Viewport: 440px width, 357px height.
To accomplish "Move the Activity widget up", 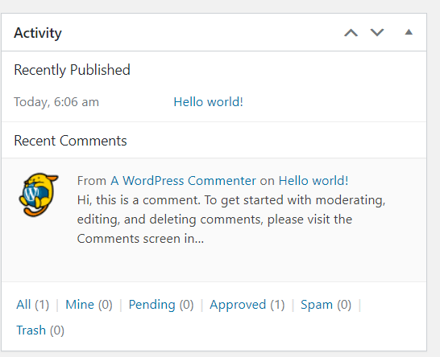I will click(351, 32).
